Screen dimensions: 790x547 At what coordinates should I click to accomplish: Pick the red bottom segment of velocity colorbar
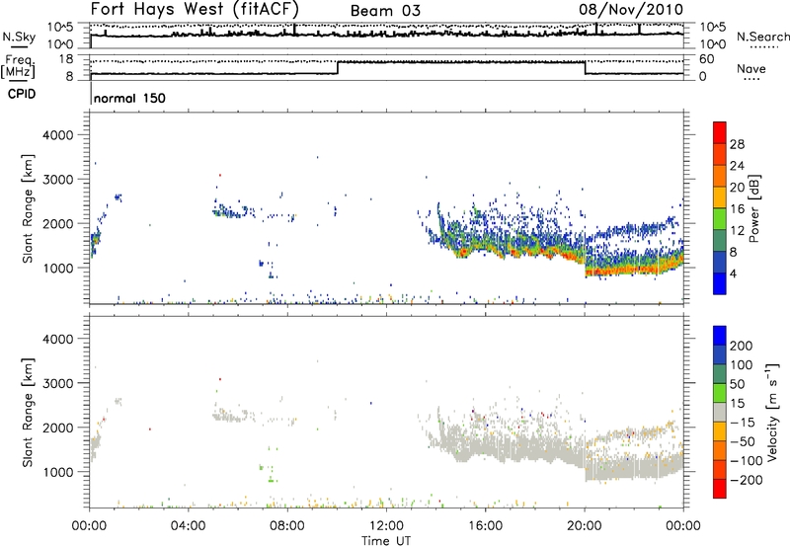tap(720, 489)
